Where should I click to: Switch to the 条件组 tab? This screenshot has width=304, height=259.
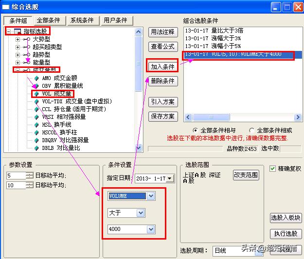click(18, 20)
